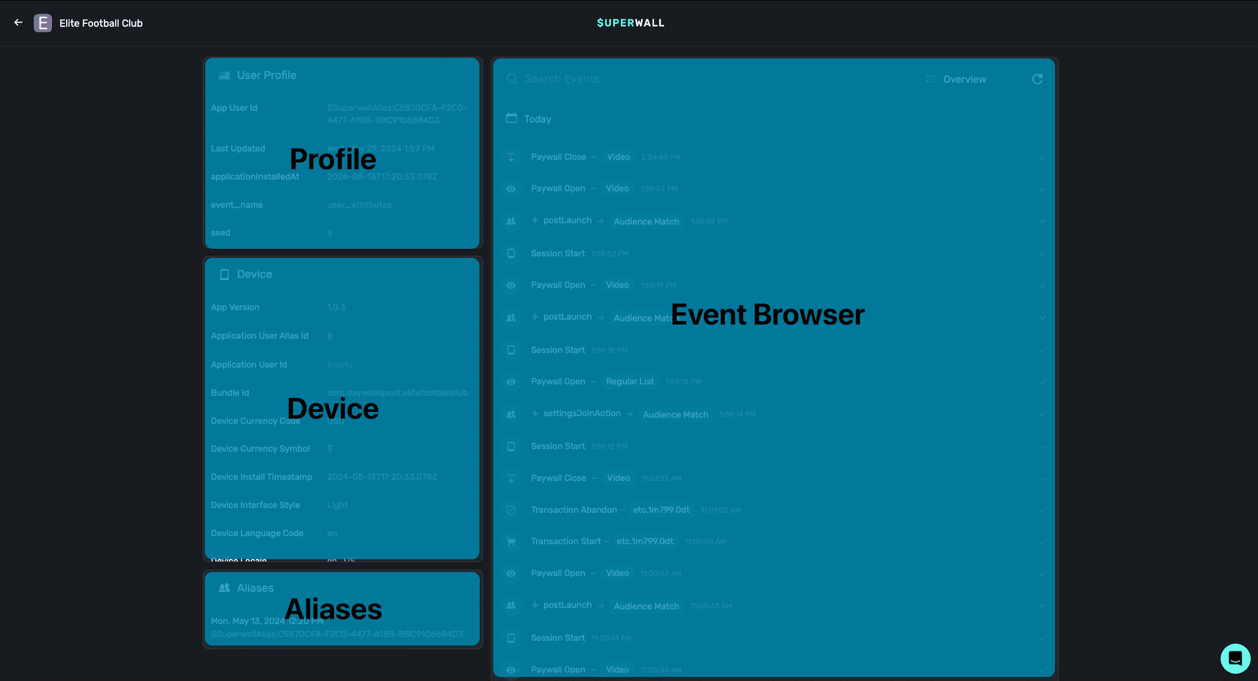Click the device icon for 1:59:52 PM Session Start

511,253
